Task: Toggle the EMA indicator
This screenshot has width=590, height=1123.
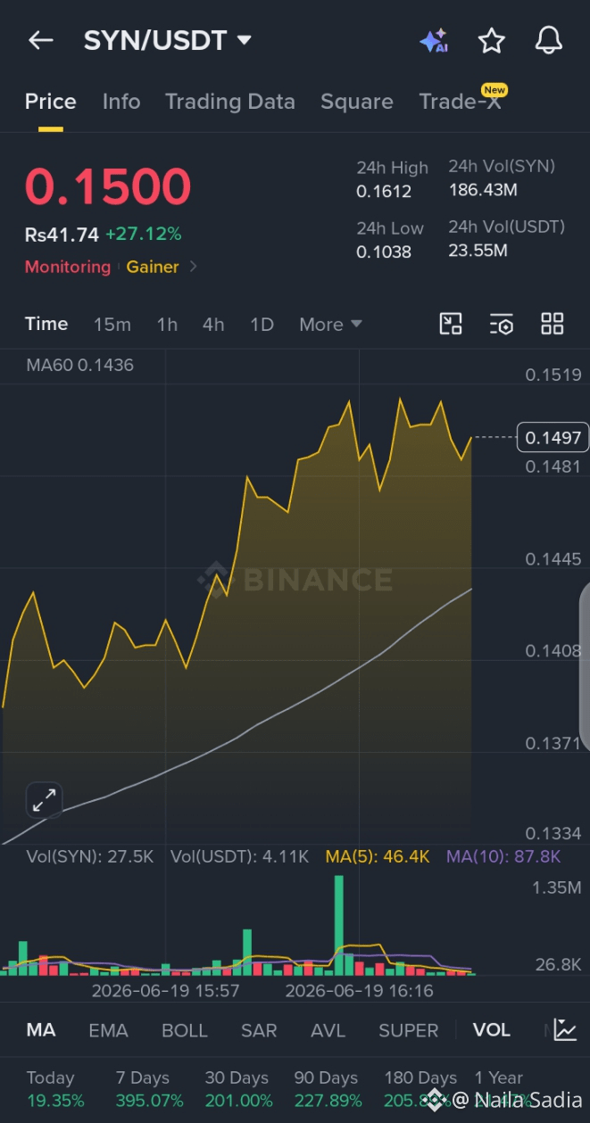Action: click(x=108, y=1030)
